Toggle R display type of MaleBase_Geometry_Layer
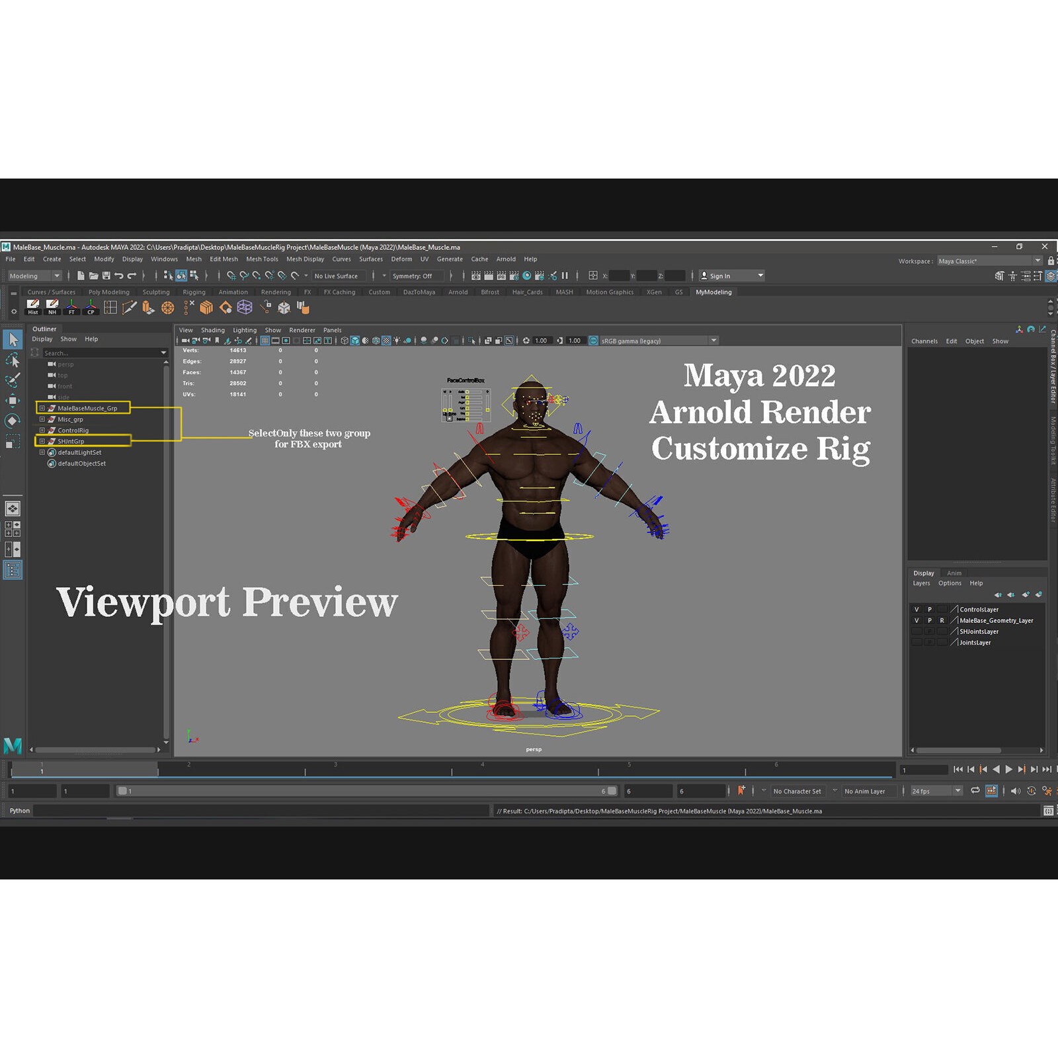The height and width of the screenshot is (1058, 1058). click(942, 620)
